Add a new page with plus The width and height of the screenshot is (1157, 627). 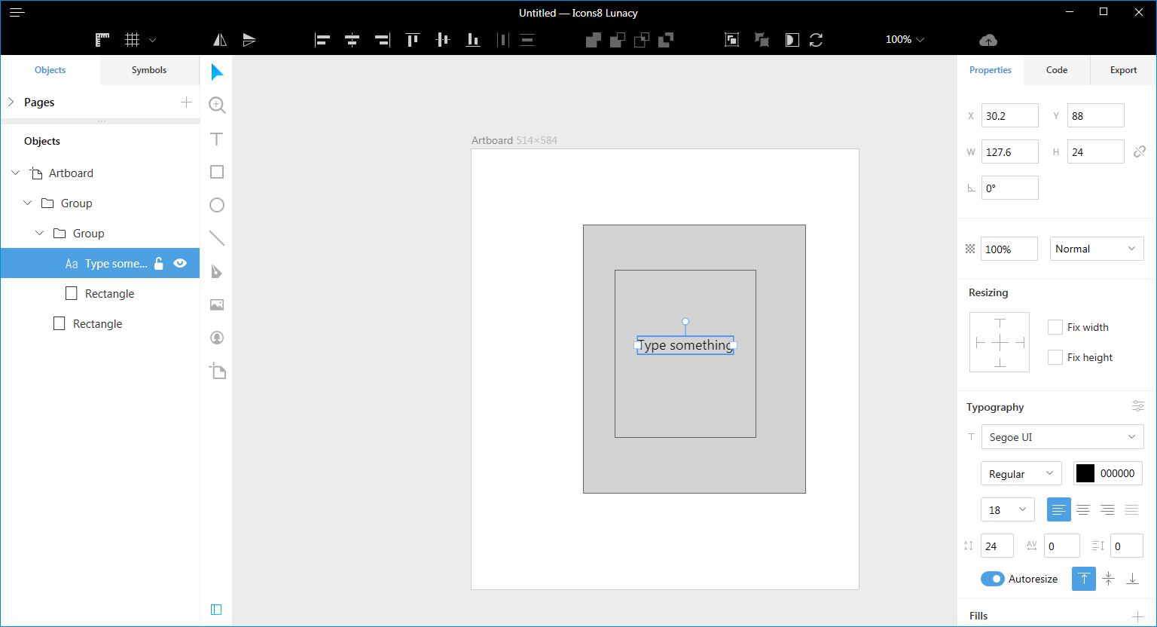click(x=186, y=102)
